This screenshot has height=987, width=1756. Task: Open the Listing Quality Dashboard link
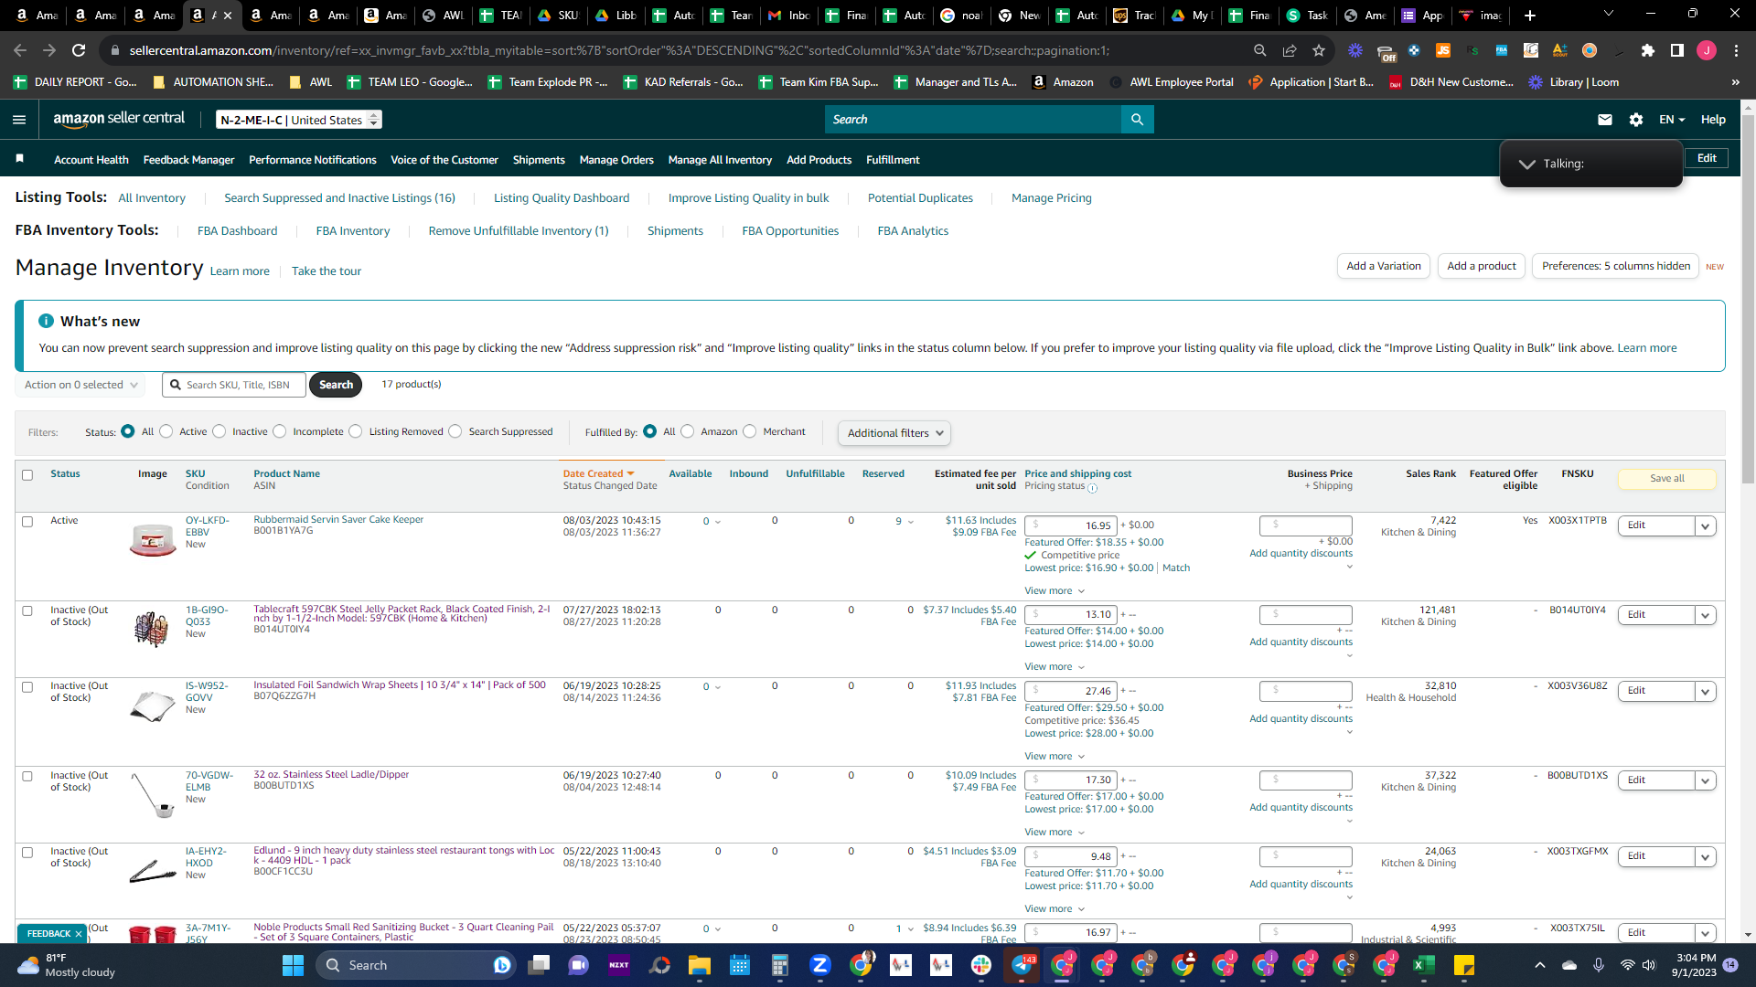[562, 198]
